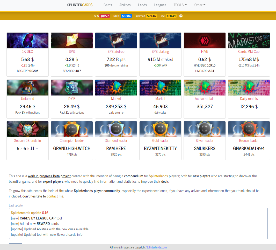The width and height of the screenshot is (276, 250).
Task: Click the HIVE logo image
Action: 205,40
